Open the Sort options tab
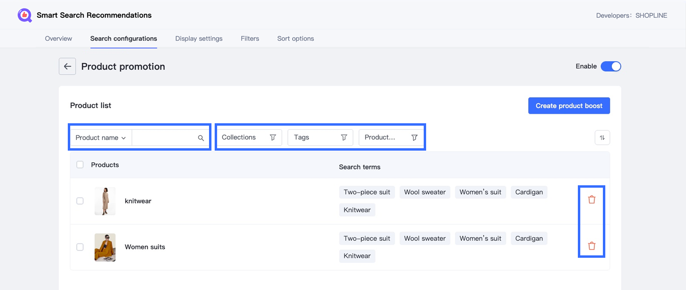The width and height of the screenshot is (686, 290). [x=295, y=39]
